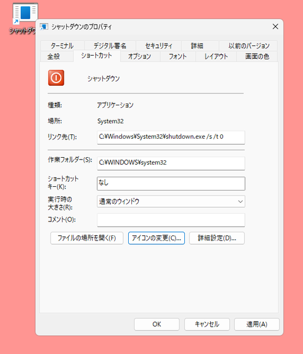Close the properties dialog with X
The image size is (303, 354).
point(275,27)
